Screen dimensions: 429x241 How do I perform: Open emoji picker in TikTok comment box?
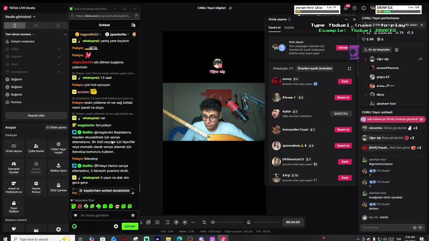pos(415,228)
